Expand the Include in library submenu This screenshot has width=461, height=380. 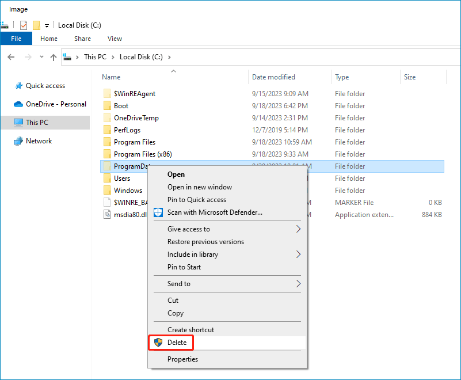click(227, 254)
